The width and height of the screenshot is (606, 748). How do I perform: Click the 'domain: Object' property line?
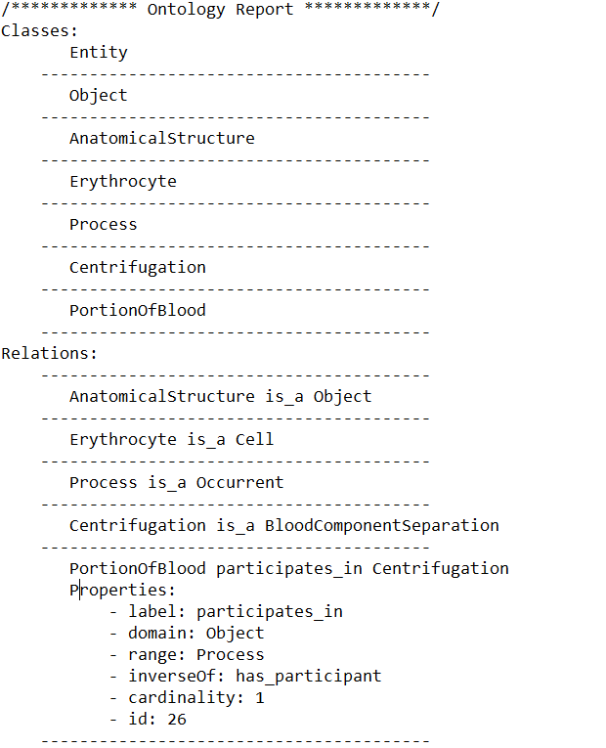click(195, 634)
